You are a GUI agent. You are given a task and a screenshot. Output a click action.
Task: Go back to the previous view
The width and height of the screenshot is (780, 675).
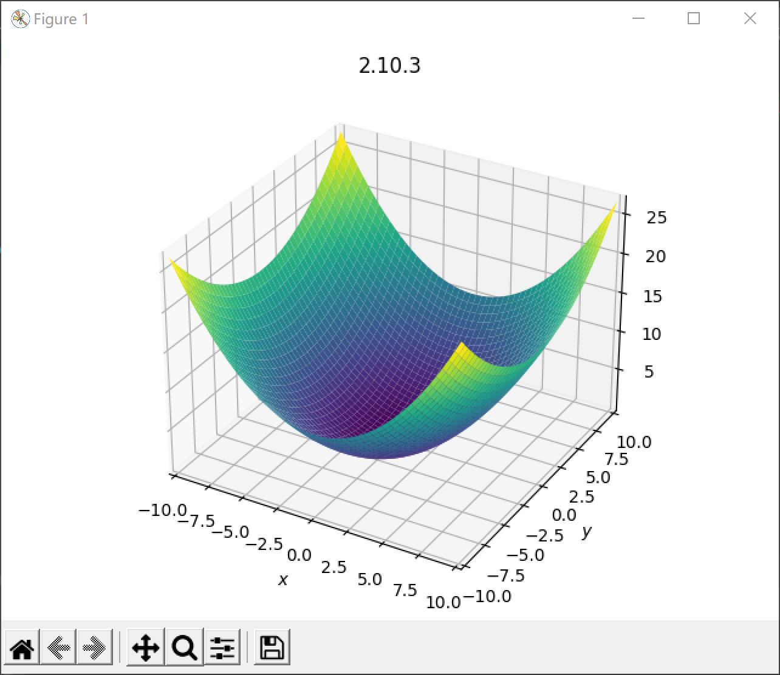pyautogui.click(x=58, y=648)
